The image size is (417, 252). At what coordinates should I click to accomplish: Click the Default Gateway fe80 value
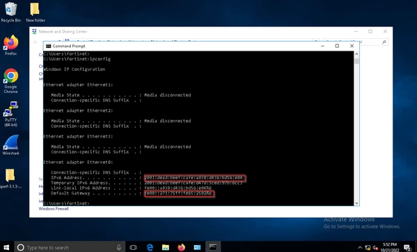point(179,194)
